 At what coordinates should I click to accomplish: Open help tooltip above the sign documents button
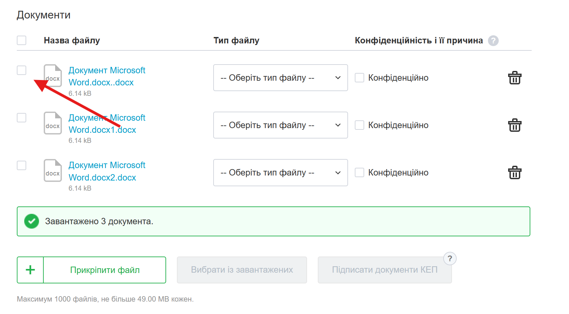coord(450,259)
